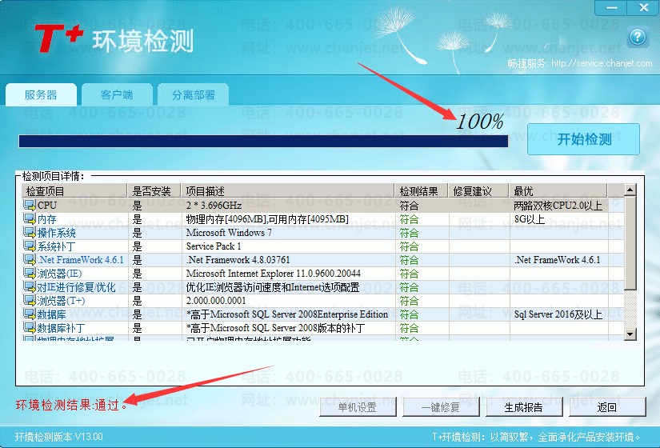Switch to the 服务器 tab

(x=41, y=94)
